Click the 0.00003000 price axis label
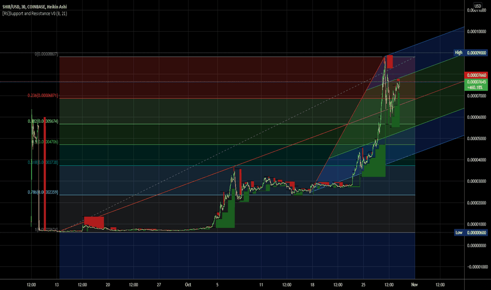This screenshot has width=491, height=290. click(476, 181)
